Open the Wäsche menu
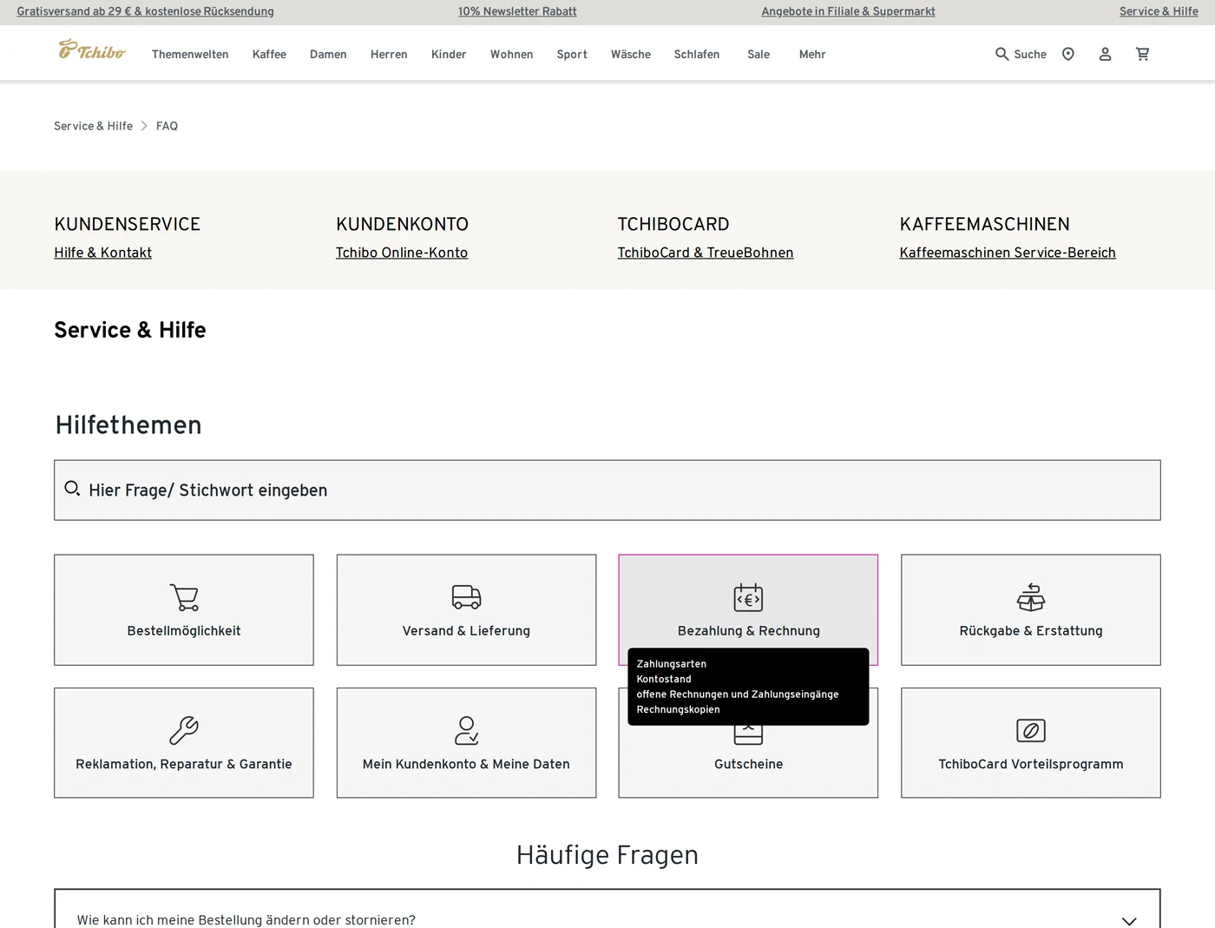 click(631, 54)
